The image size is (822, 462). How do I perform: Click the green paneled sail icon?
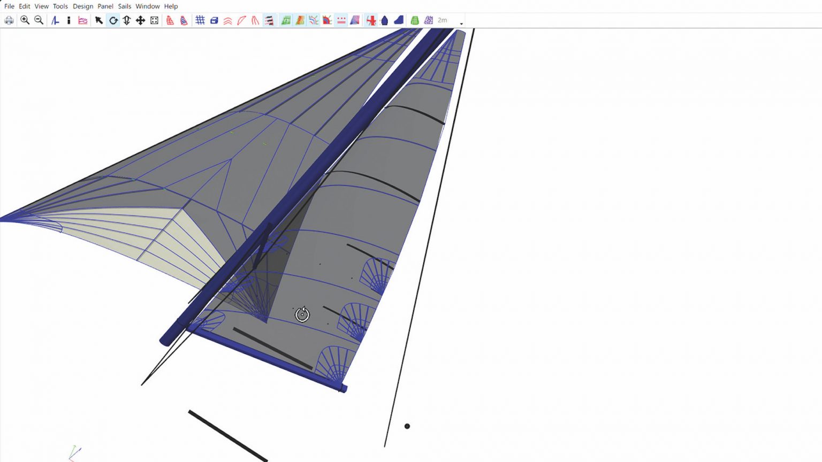coord(286,20)
